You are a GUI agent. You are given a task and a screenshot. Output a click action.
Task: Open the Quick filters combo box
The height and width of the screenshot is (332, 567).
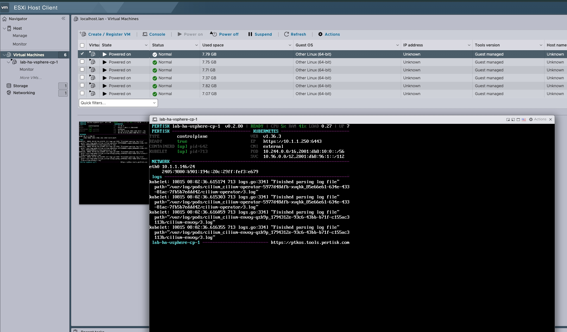coord(118,103)
